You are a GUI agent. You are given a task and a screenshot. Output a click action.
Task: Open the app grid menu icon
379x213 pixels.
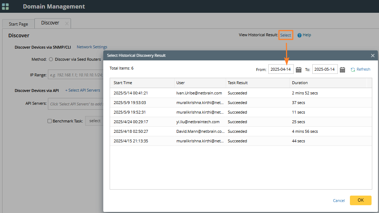tap(5, 6)
